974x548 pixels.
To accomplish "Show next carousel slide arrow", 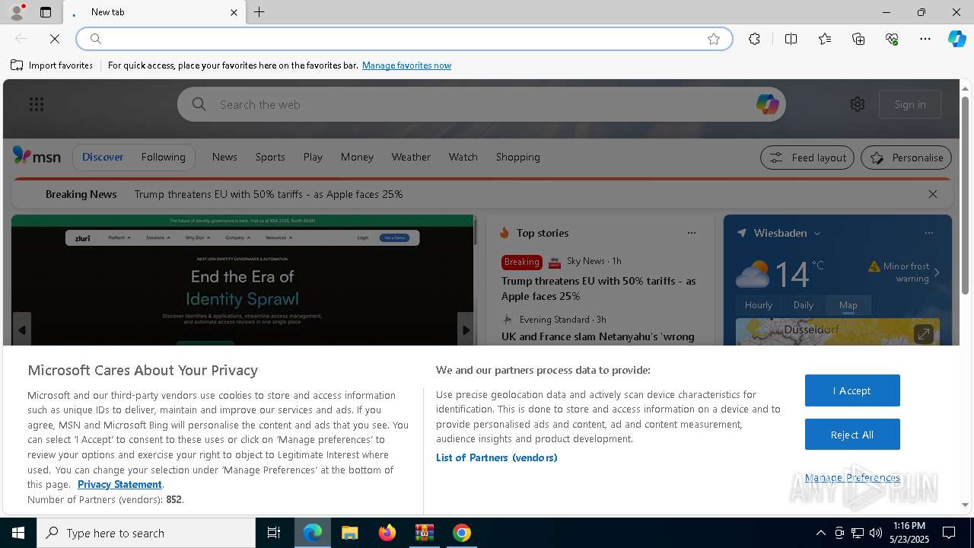I will point(466,330).
